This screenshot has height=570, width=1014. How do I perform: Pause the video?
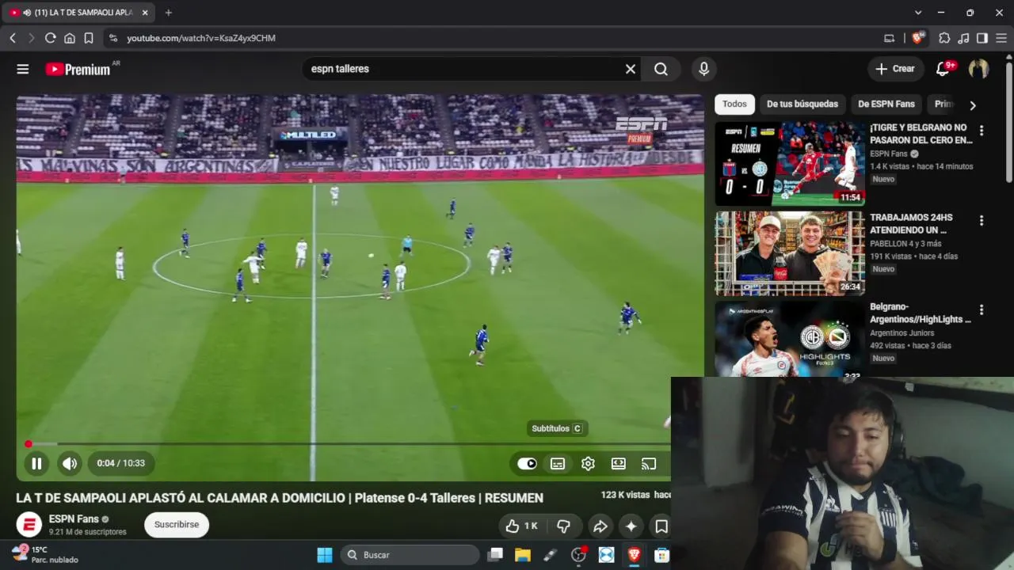[x=36, y=464]
